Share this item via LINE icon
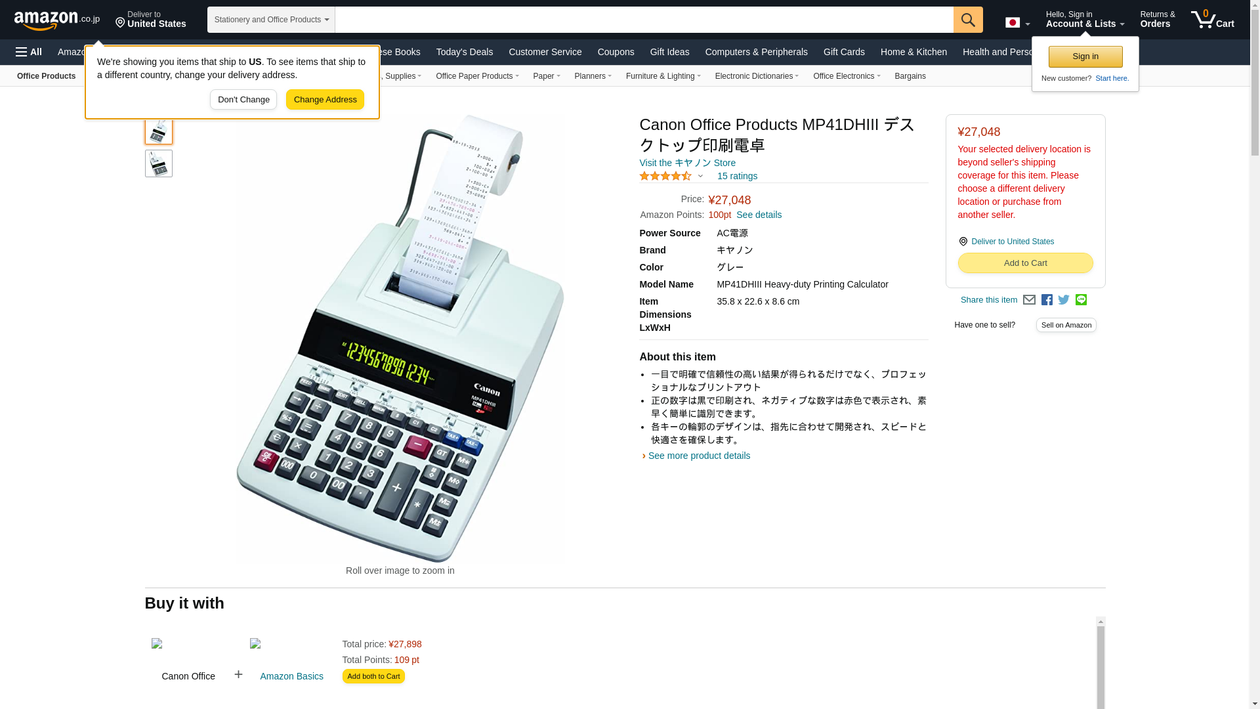This screenshot has width=1260, height=709. [x=1081, y=300]
